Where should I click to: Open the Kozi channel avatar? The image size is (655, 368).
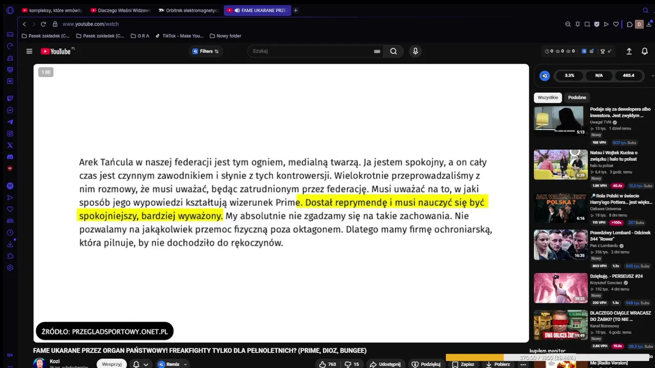point(39,363)
